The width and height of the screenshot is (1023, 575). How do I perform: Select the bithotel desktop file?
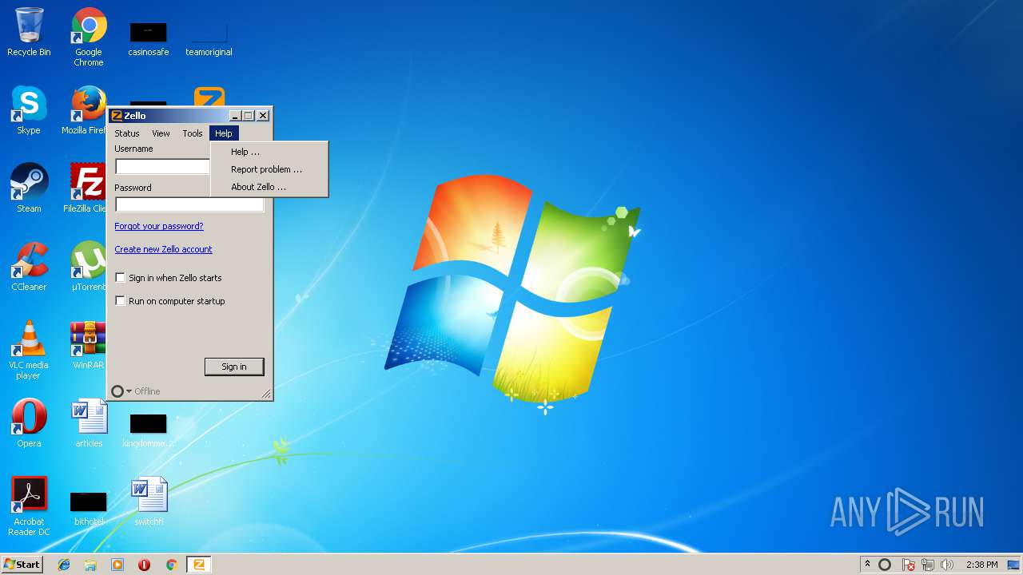[89, 509]
